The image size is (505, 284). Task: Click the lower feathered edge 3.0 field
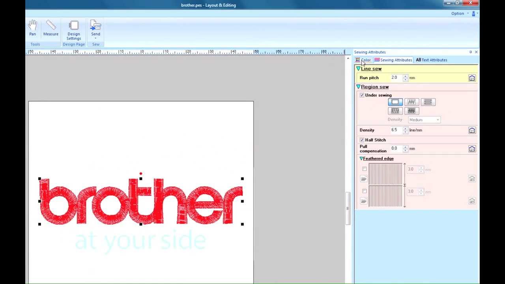point(412,192)
